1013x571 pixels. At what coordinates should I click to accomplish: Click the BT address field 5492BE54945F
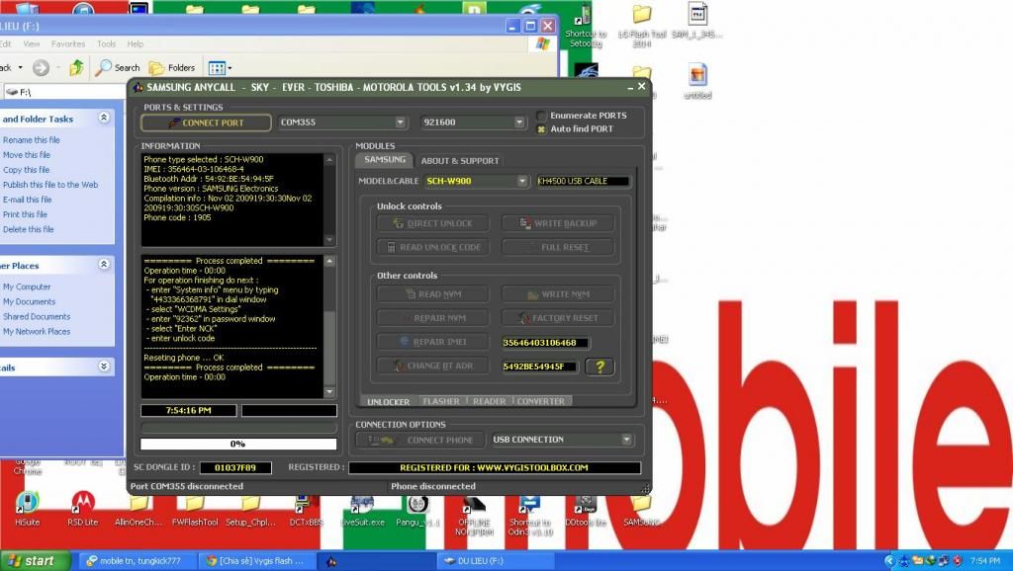[539, 367]
